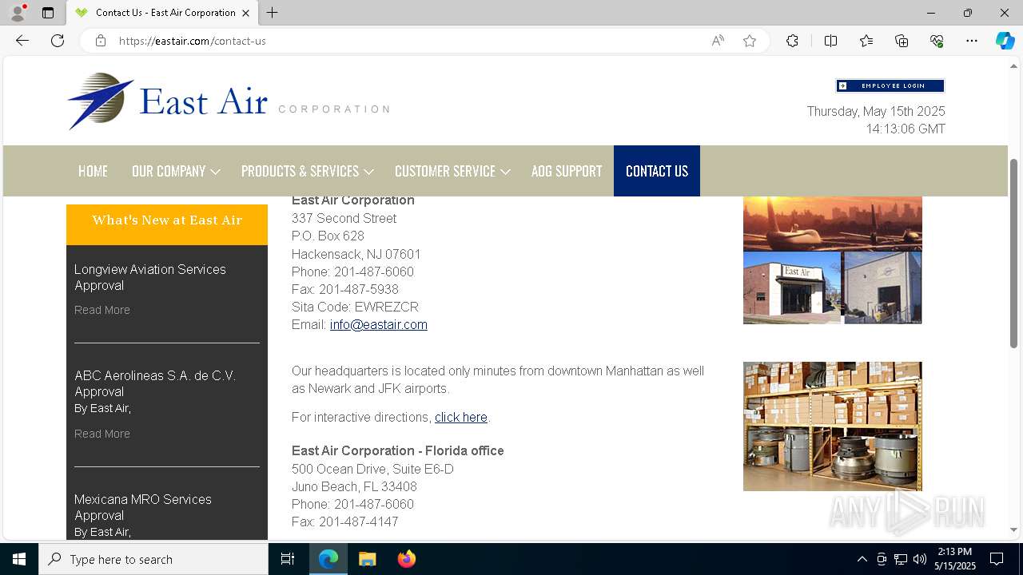Open Mexicana MRO Services Approval news
The image size is (1023, 575).
coord(143,507)
